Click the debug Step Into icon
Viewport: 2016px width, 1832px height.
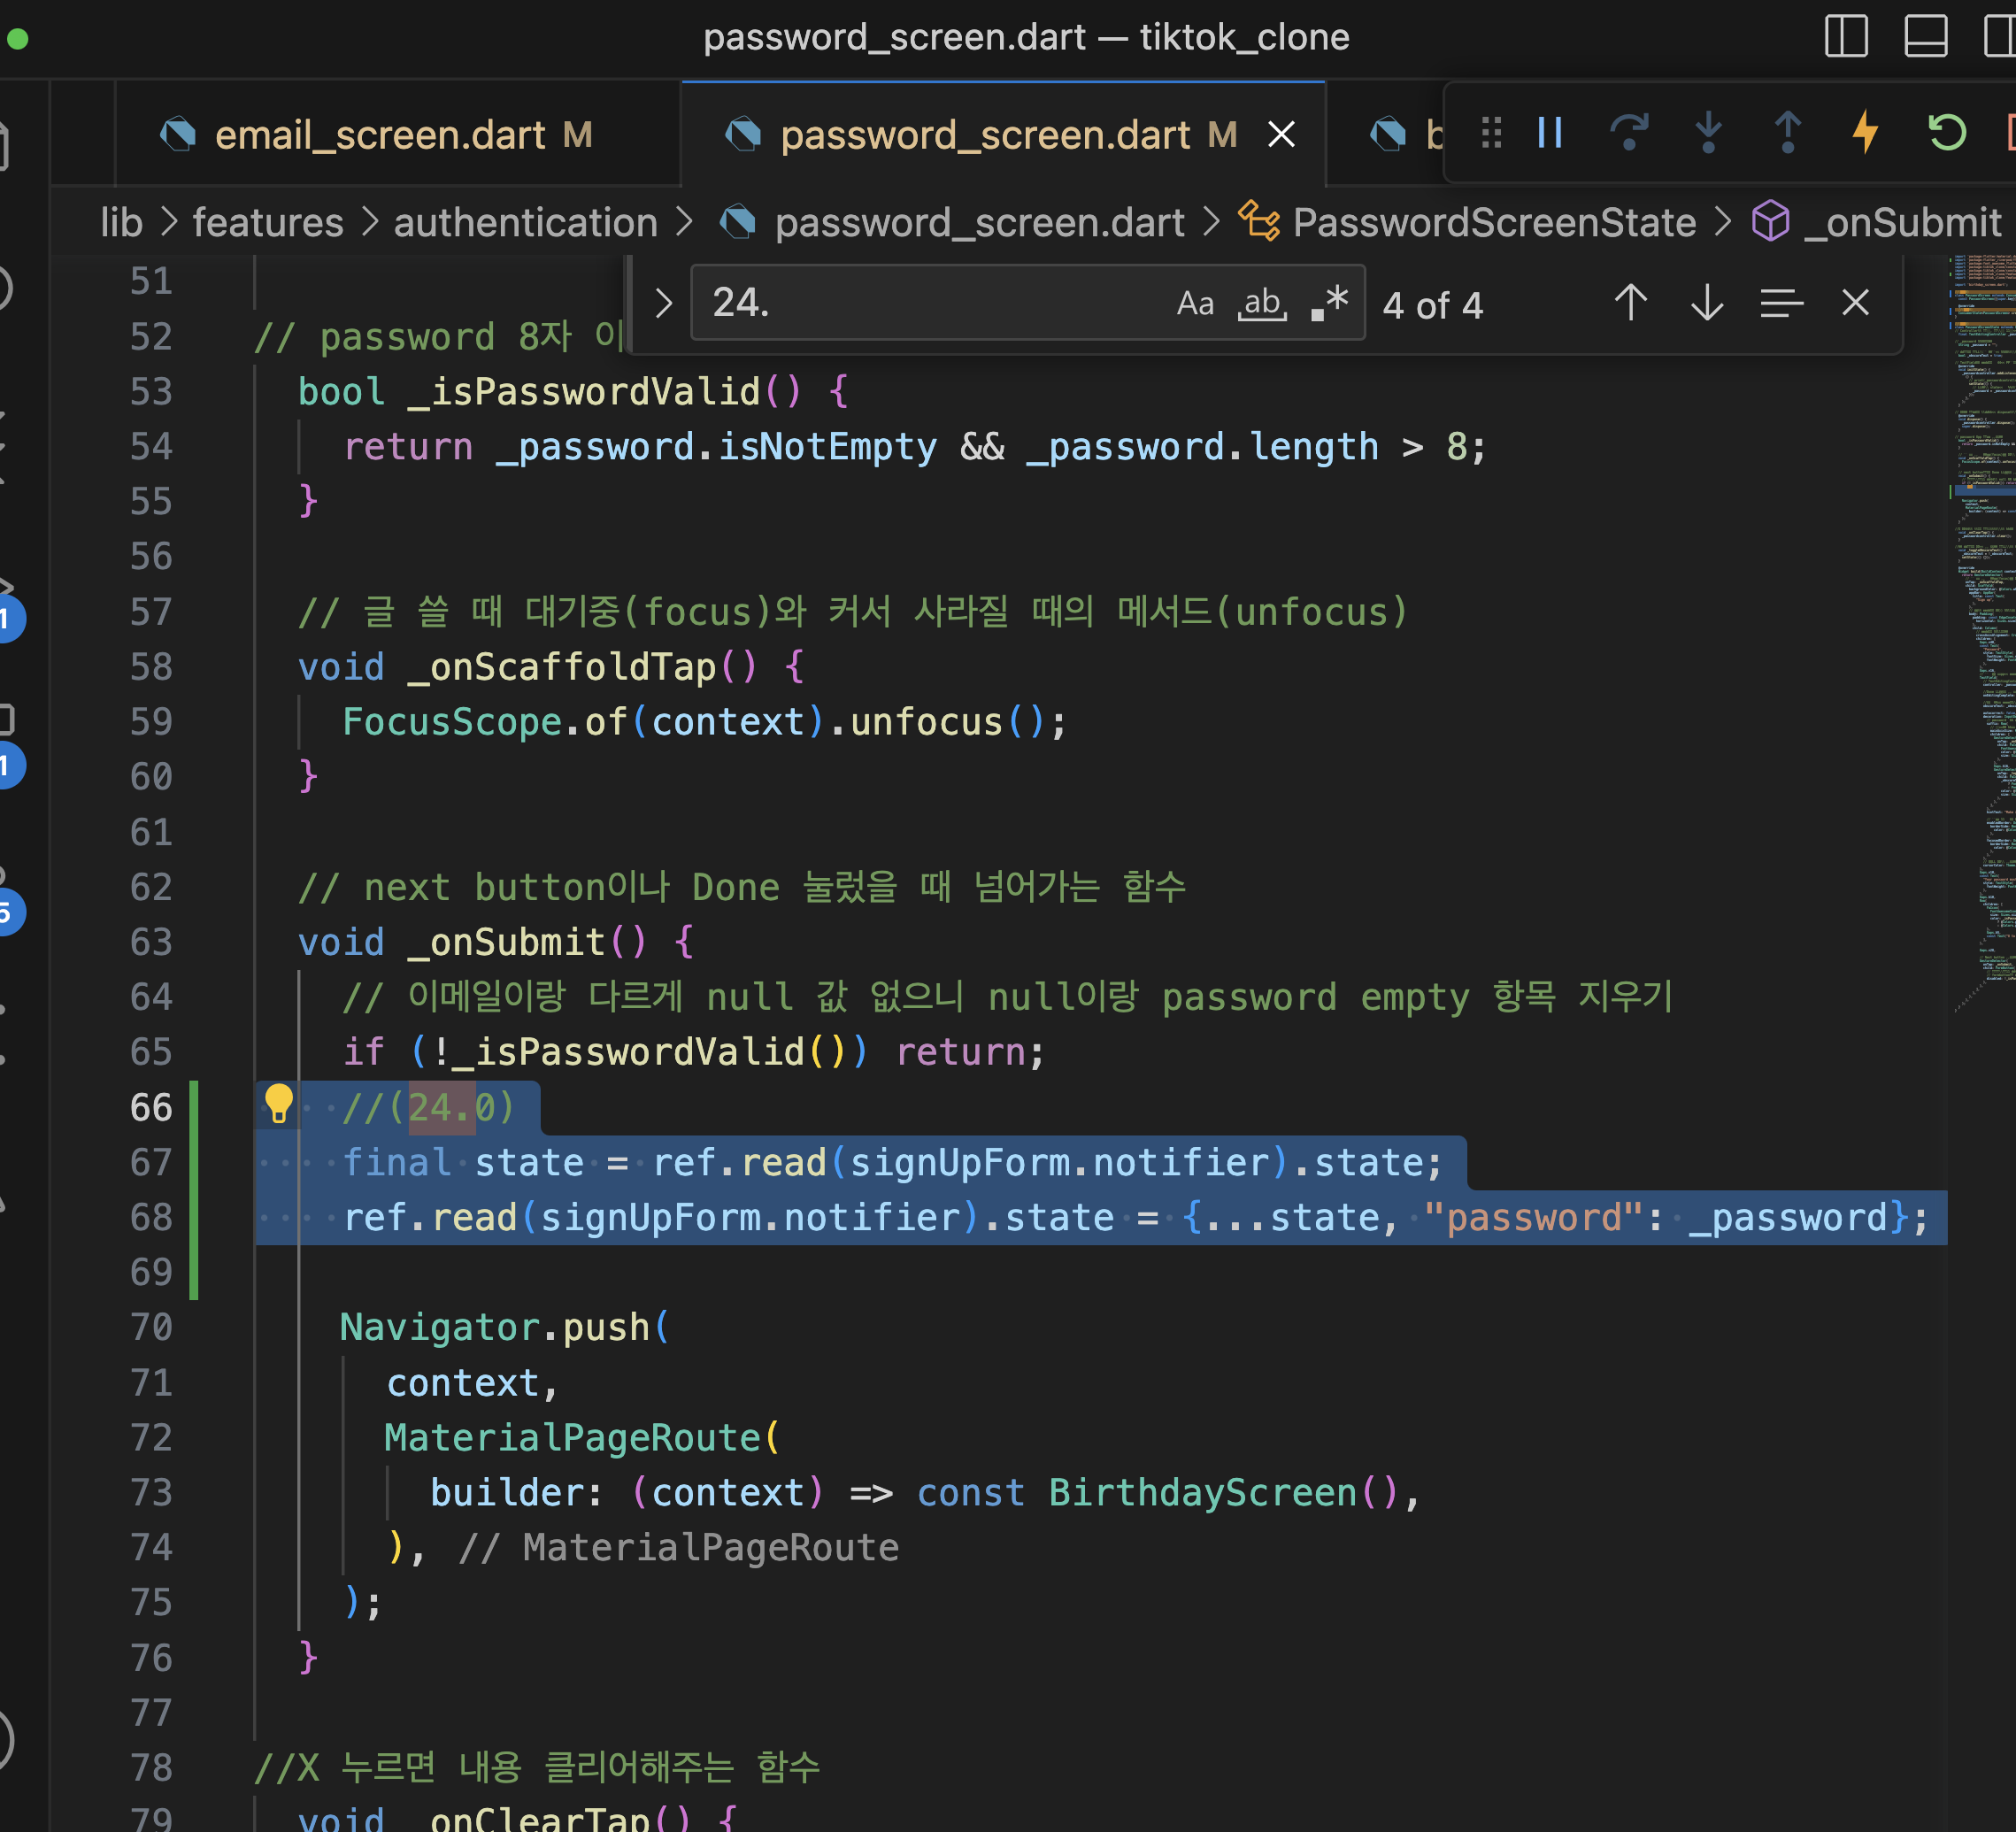1708,133
